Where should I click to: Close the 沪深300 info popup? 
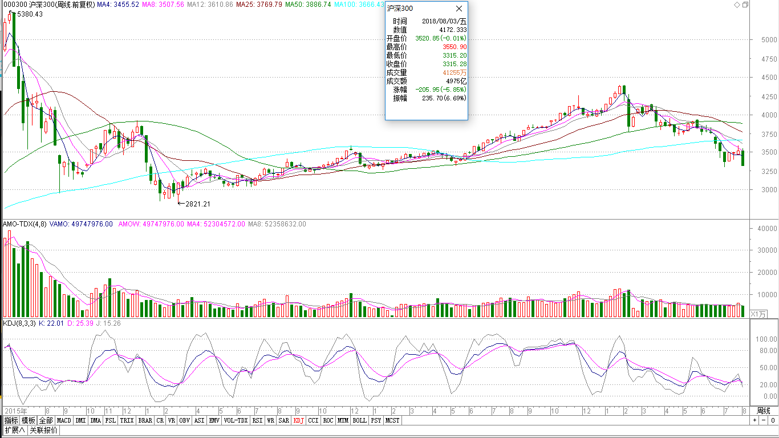pyautogui.click(x=460, y=9)
